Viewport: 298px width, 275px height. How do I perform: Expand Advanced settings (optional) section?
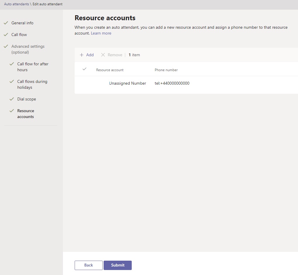pyautogui.click(x=28, y=49)
